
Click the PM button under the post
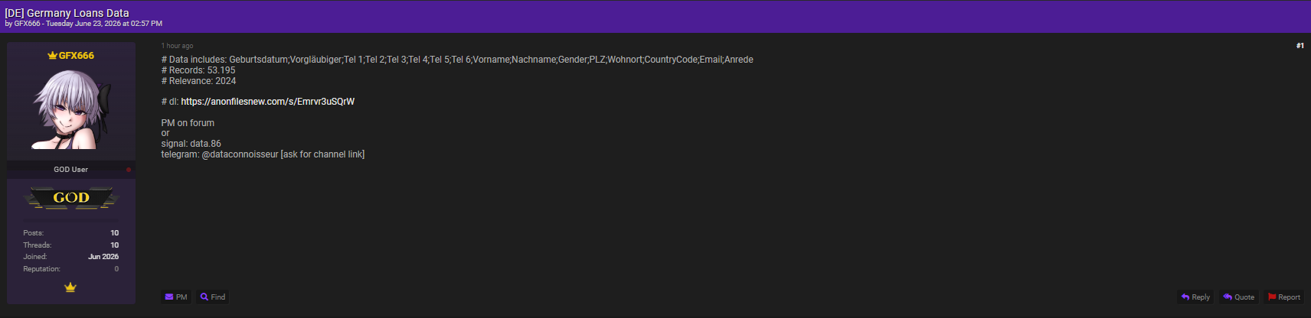pyautogui.click(x=176, y=297)
